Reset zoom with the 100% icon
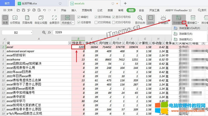 pyautogui.click(x=151, y=19)
